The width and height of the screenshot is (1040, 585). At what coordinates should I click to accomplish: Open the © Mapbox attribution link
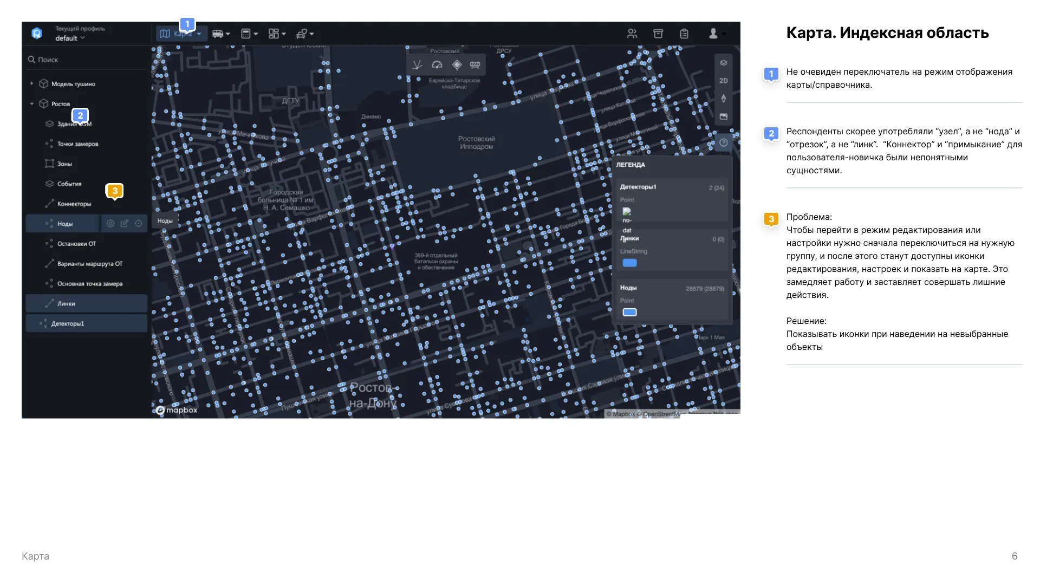click(x=620, y=414)
